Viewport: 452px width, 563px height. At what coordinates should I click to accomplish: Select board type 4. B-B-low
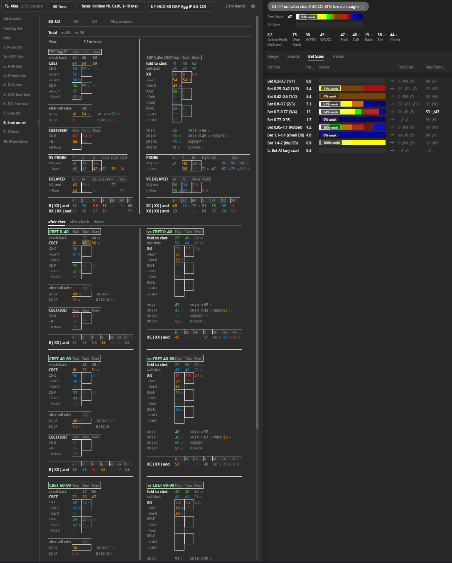(x=12, y=85)
